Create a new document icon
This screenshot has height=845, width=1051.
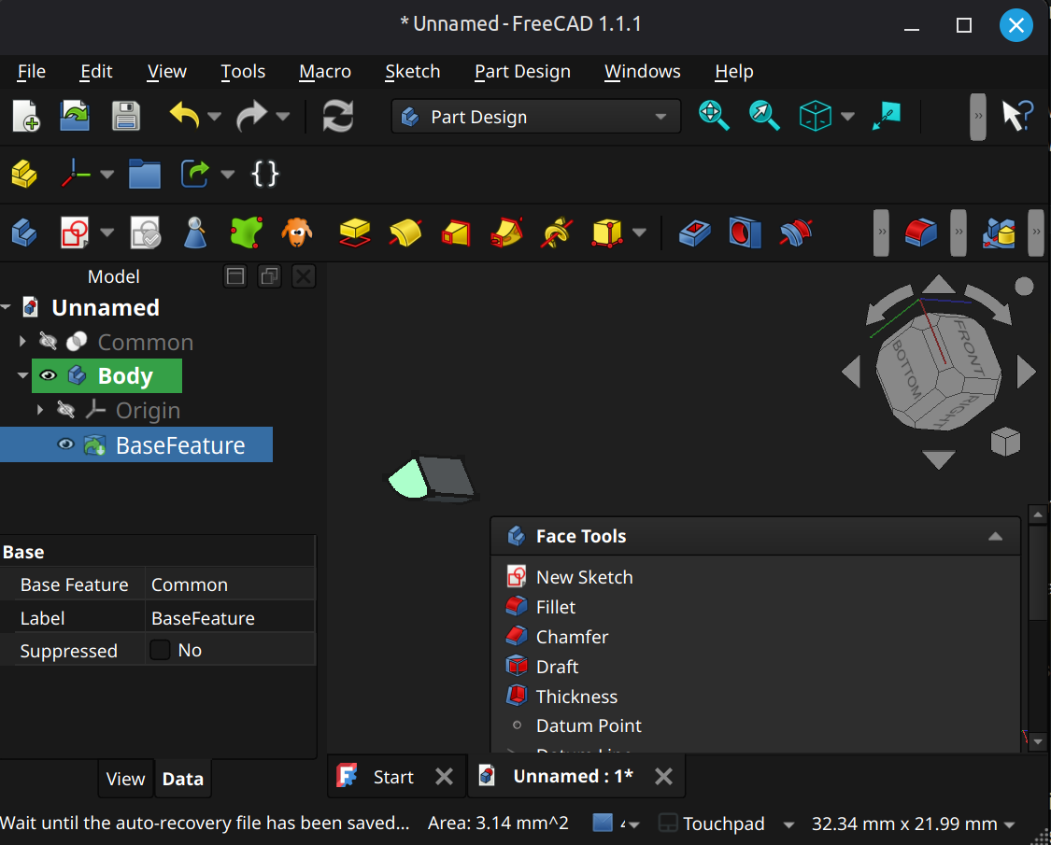[x=26, y=117]
